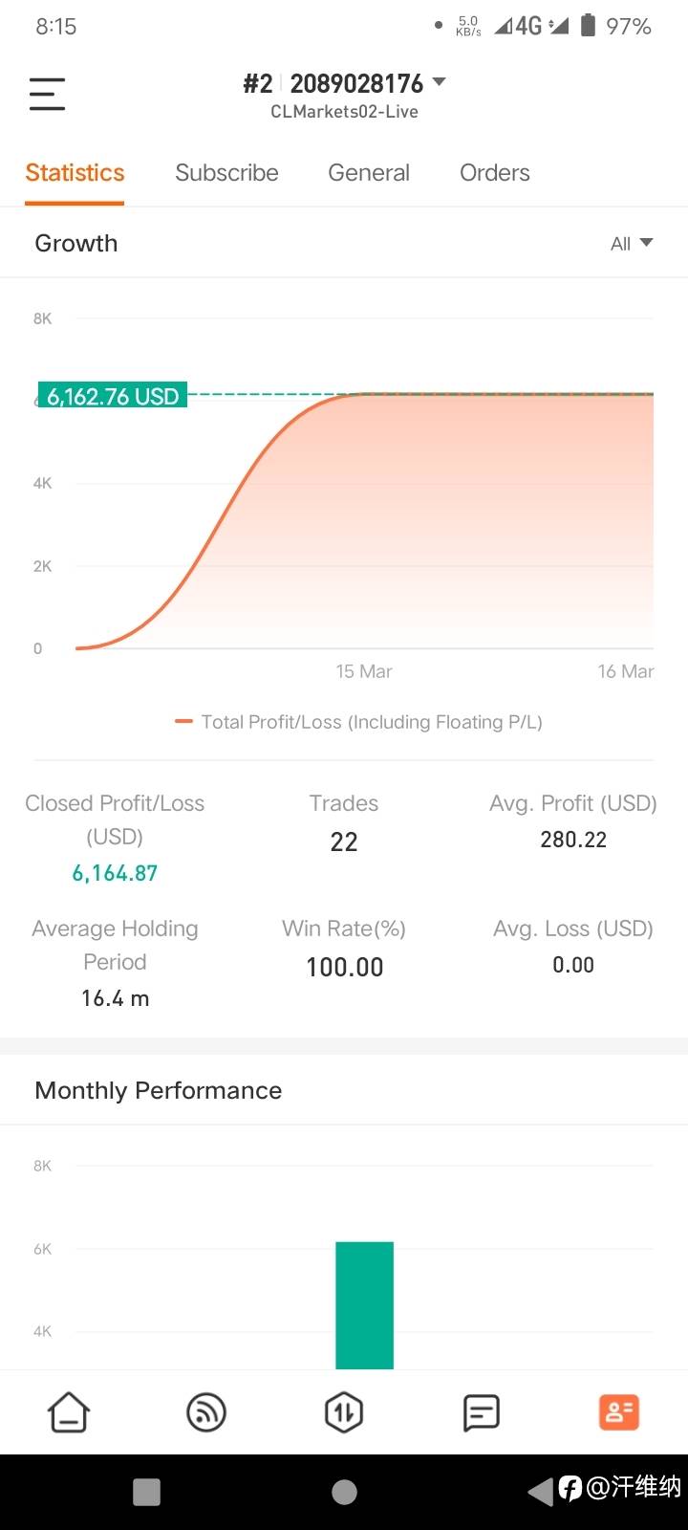Select the Statistics tab

[75, 173]
